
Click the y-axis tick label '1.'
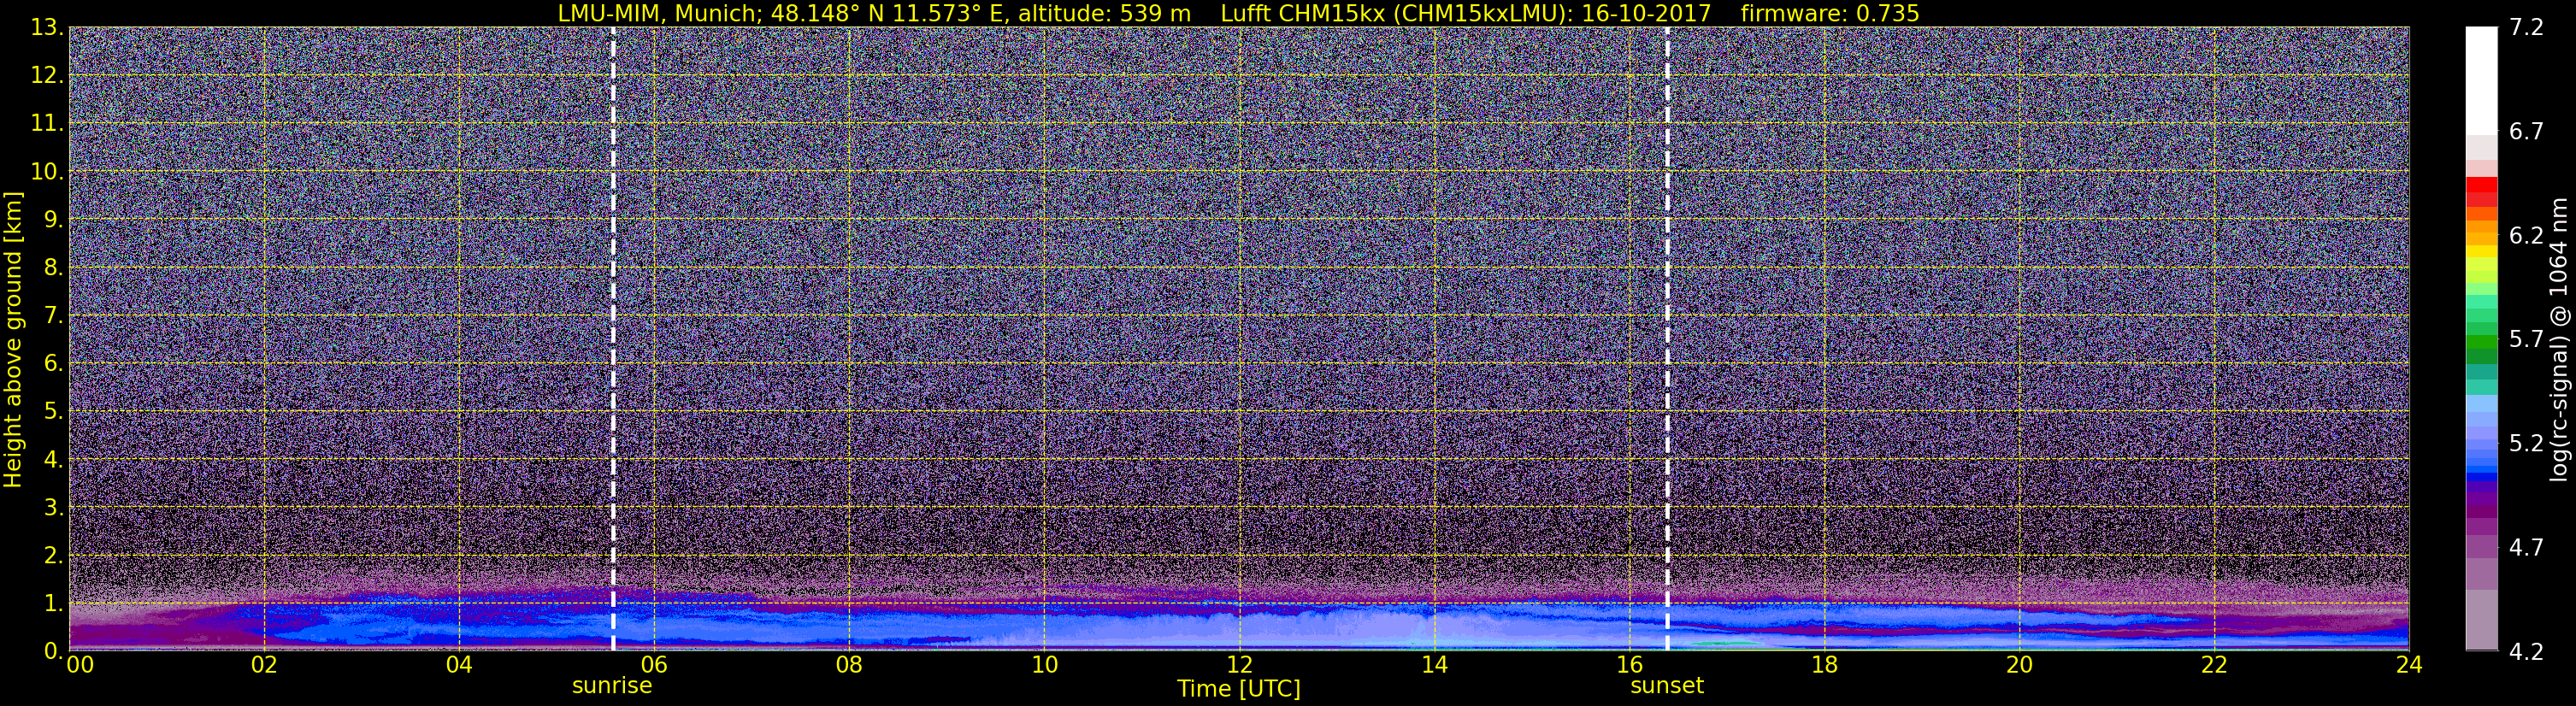[53, 603]
